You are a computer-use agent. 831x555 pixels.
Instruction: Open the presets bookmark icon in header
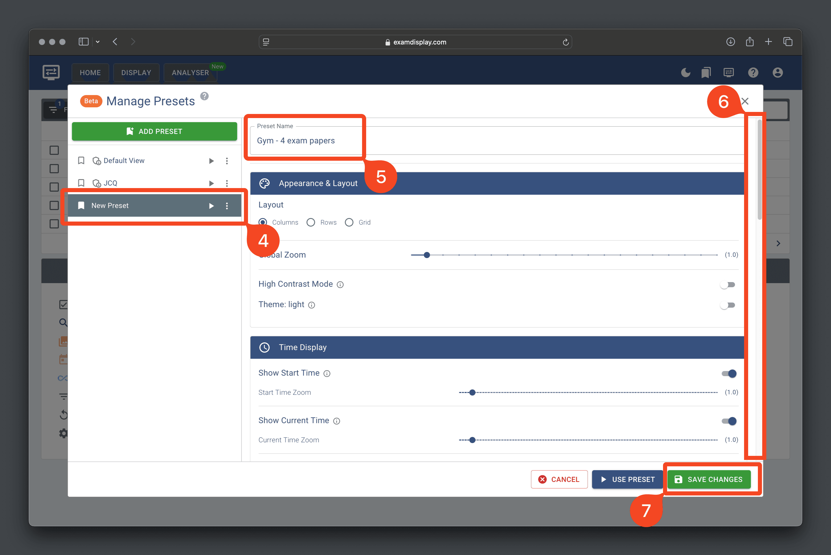click(706, 73)
